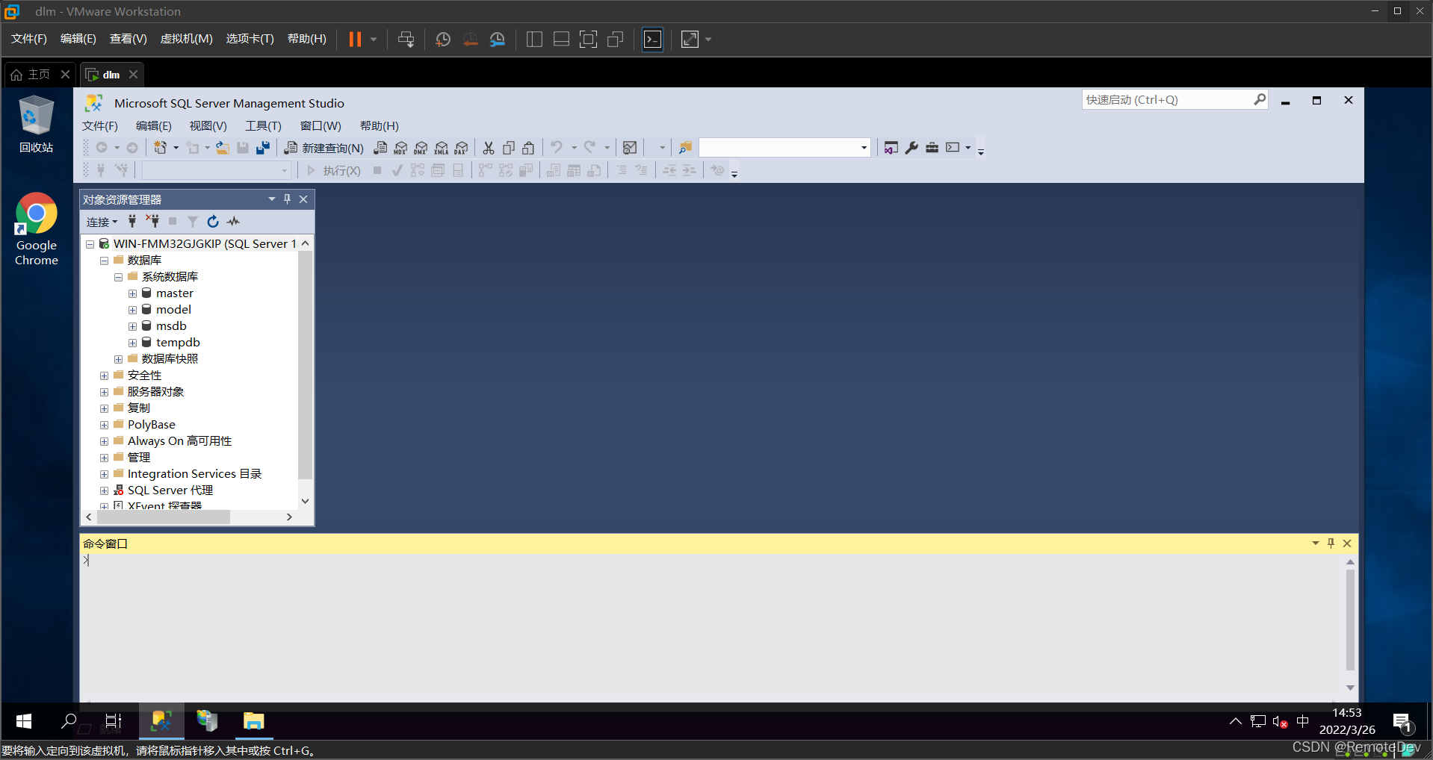Click Filter icon in Object Explorer

193,221
